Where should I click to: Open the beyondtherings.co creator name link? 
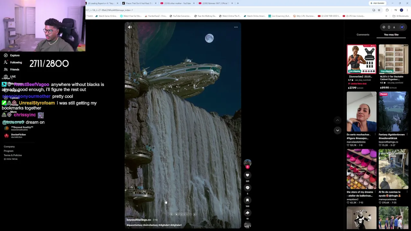(139, 220)
